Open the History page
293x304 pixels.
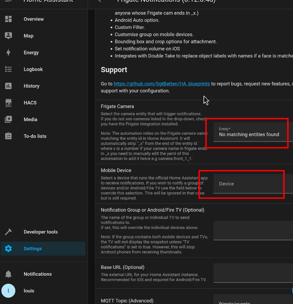(x=43, y=86)
